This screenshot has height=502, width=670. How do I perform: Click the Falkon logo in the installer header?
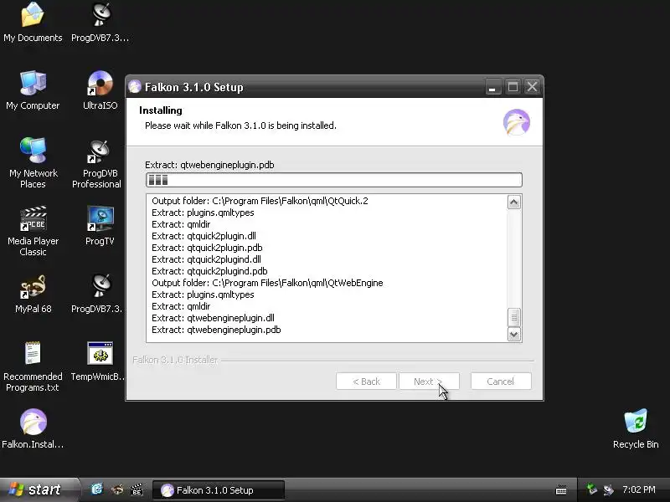517,122
